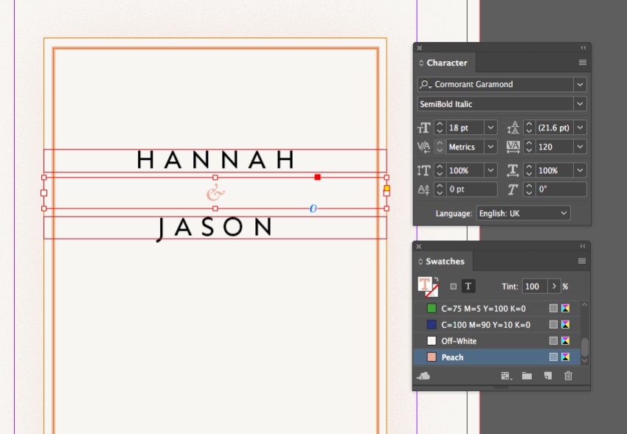Viewport: 627px width, 434px height.
Task: Toggle formatting affects container
Action: [453, 286]
